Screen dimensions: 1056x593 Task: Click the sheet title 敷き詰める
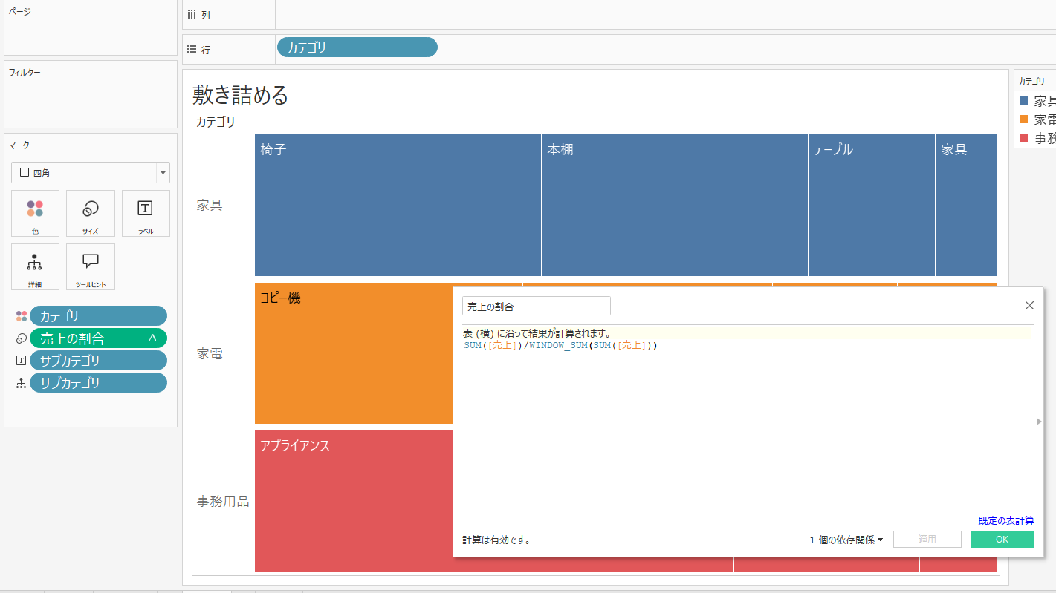coord(240,94)
